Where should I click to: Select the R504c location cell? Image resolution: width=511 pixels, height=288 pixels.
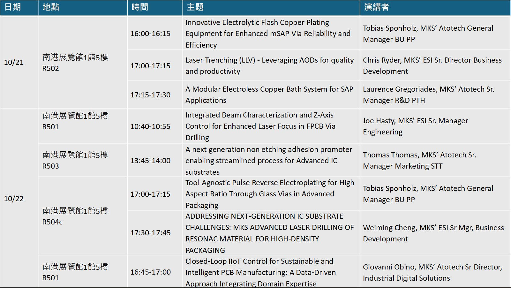pos(75,216)
